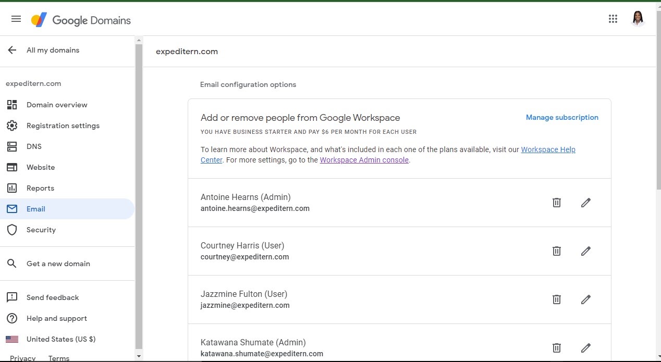Click the Website icon in sidebar
This screenshot has width=661, height=362.
click(x=12, y=167)
